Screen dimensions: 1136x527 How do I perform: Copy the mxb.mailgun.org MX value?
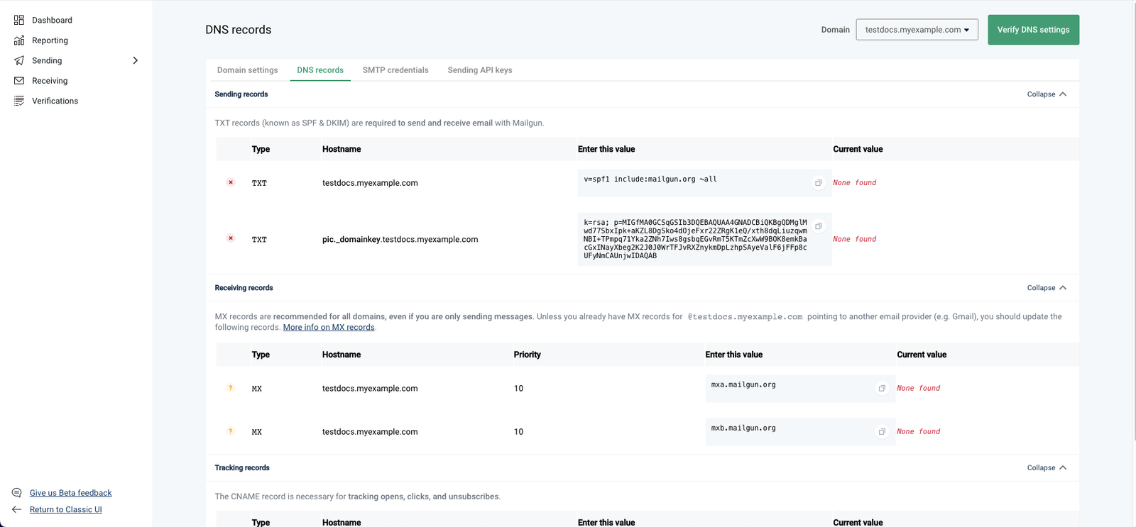click(x=882, y=432)
